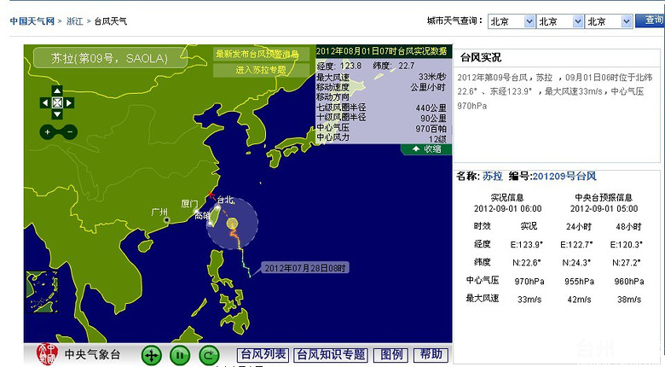Pan the typhoon map left
The height and width of the screenshot is (367, 665).
pyautogui.click(x=45, y=102)
